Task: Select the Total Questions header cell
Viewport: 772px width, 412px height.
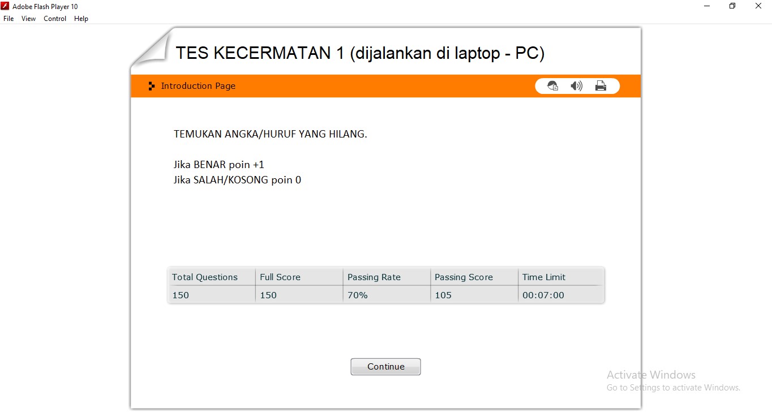Action: (205, 277)
